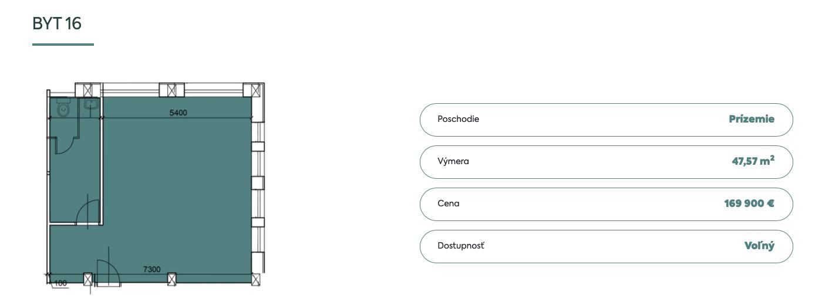Click the 100 dimension label
822x299 pixels.
(x=60, y=283)
